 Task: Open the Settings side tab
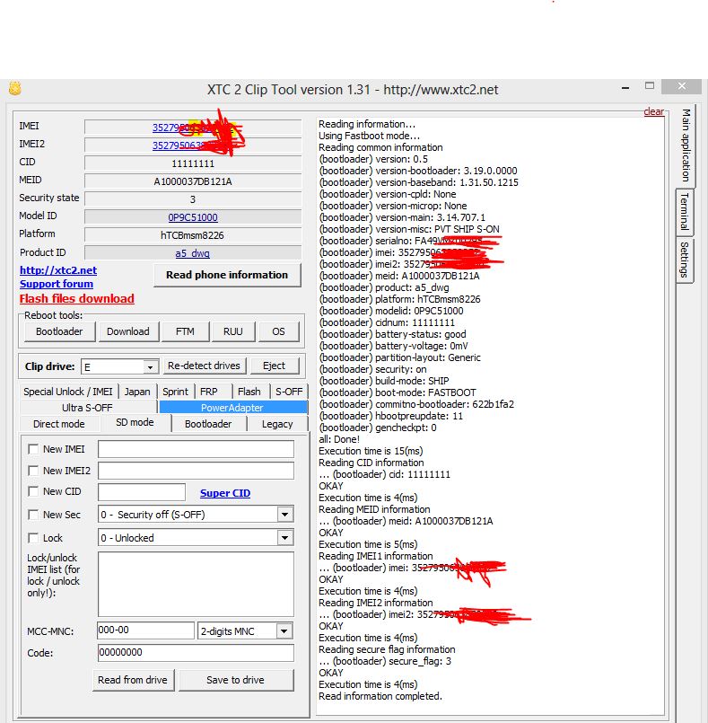coord(685,260)
